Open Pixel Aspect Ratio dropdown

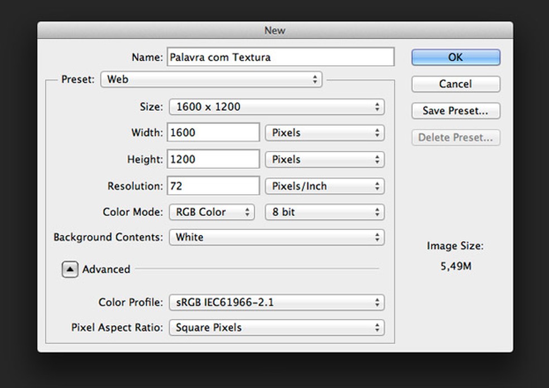(x=277, y=327)
